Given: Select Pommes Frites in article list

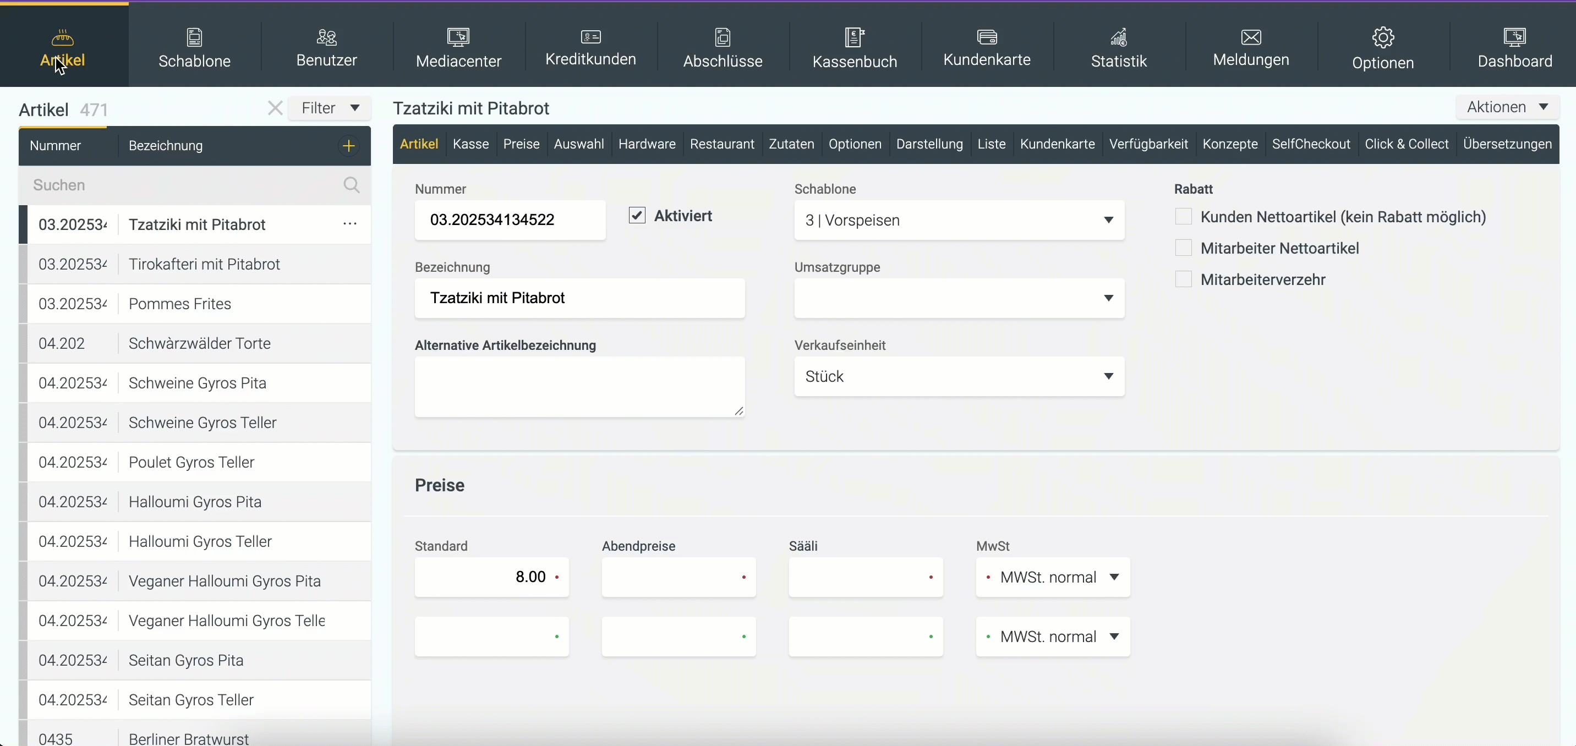Looking at the screenshot, I should pyautogui.click(x=180, y=304).
